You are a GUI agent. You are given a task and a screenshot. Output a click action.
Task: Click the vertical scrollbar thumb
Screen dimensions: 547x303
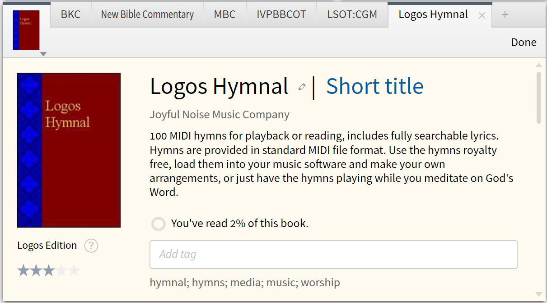pos(538,98)
